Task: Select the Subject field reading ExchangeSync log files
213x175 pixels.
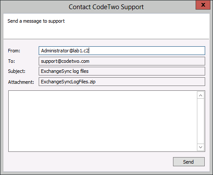Action: 122,71
